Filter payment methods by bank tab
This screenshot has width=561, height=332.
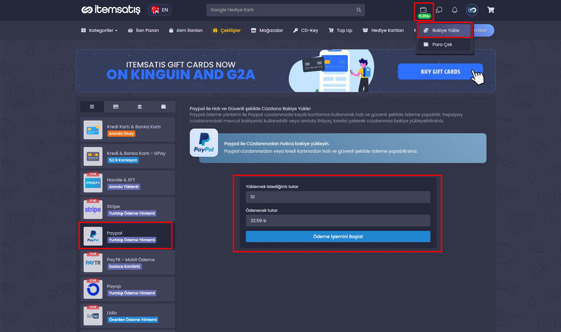[x=140, y=107]
